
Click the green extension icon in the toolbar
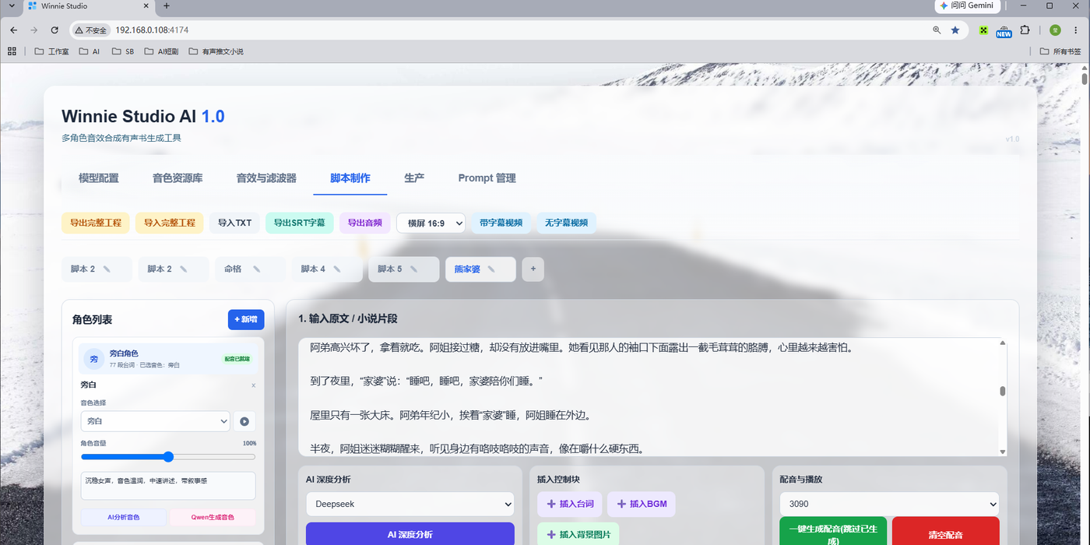984,30
